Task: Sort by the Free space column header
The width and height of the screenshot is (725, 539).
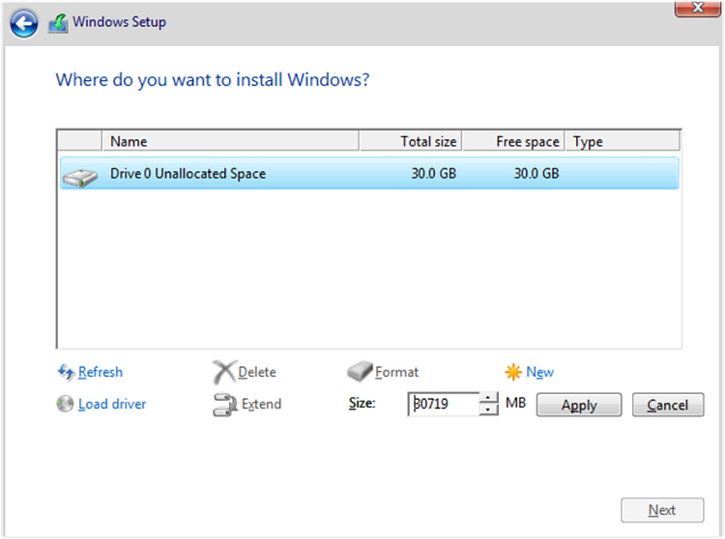Action: click(513, 141)
